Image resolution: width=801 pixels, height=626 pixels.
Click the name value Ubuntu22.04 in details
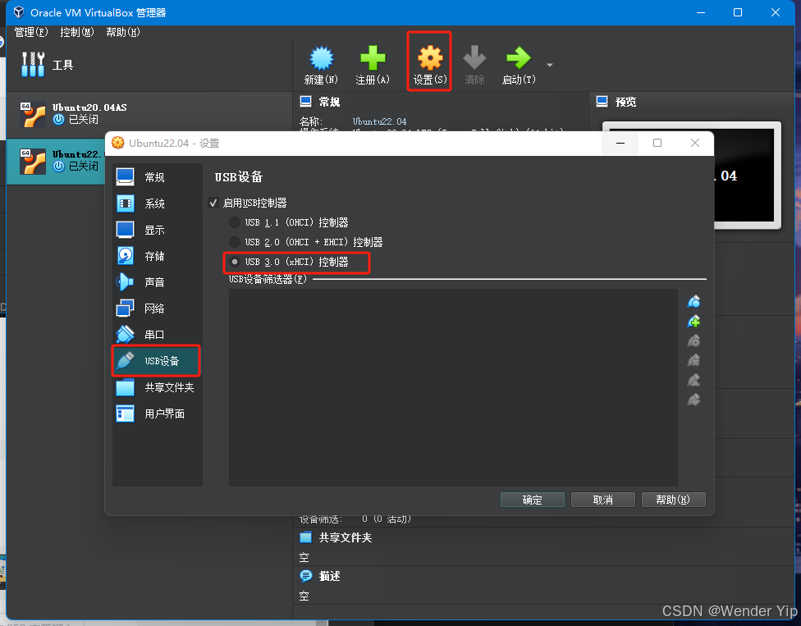[379, 121]
